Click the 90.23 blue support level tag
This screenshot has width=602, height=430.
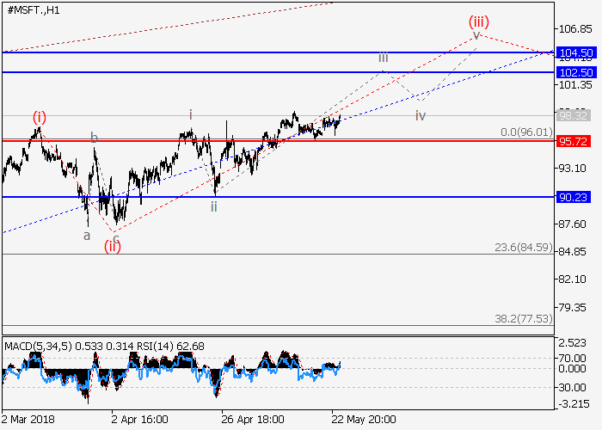coord(574,197)
